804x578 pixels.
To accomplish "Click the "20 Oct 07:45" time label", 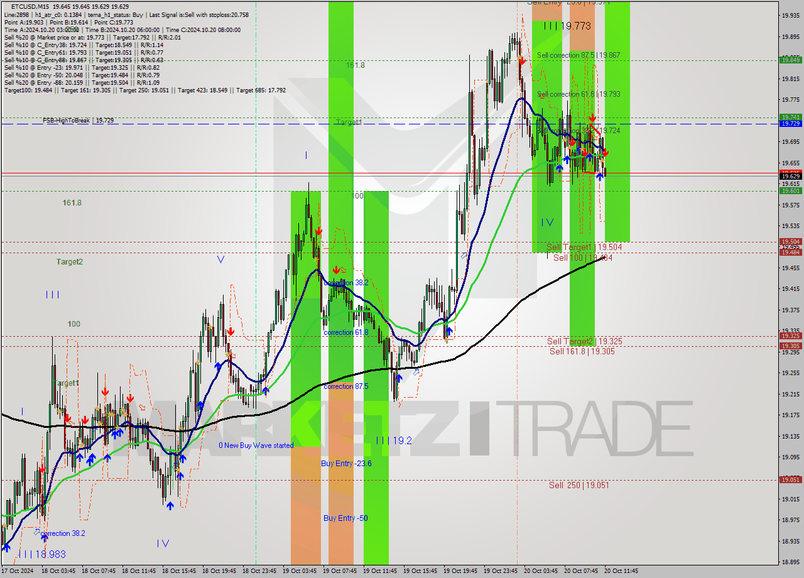I will (x=580, y=571).
